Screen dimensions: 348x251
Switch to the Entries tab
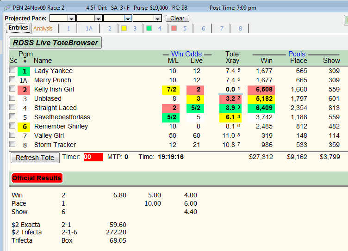coord(18,28)
